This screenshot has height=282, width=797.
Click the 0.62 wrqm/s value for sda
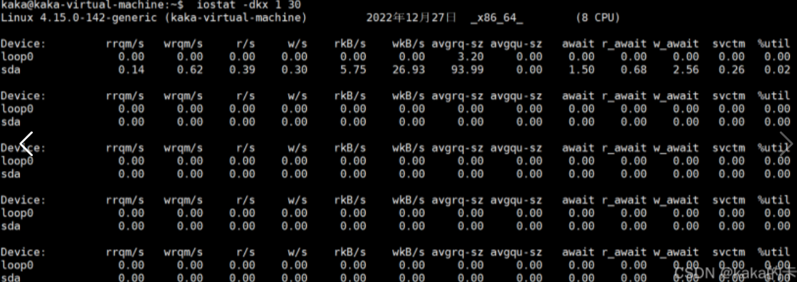190,69
